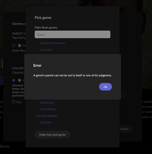Click the Roon icon beside description radio
This screenshot has width=152, height=154.
click(x=20, y=80)
